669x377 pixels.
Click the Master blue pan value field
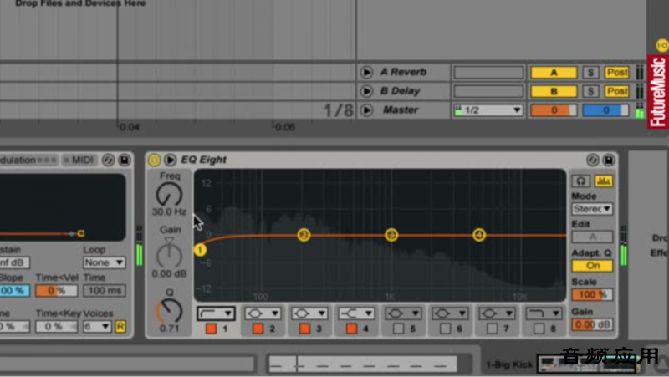point(605,110)
